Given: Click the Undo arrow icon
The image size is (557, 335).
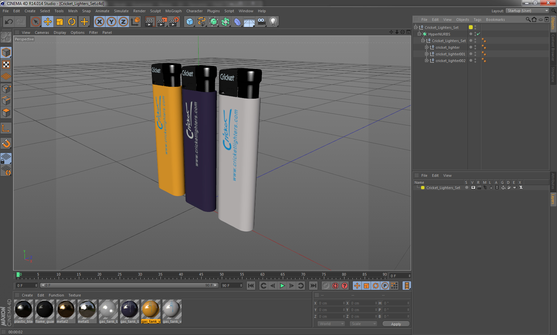Looking at the screenshot, I should pyautogui.click(x=9, y=22).
